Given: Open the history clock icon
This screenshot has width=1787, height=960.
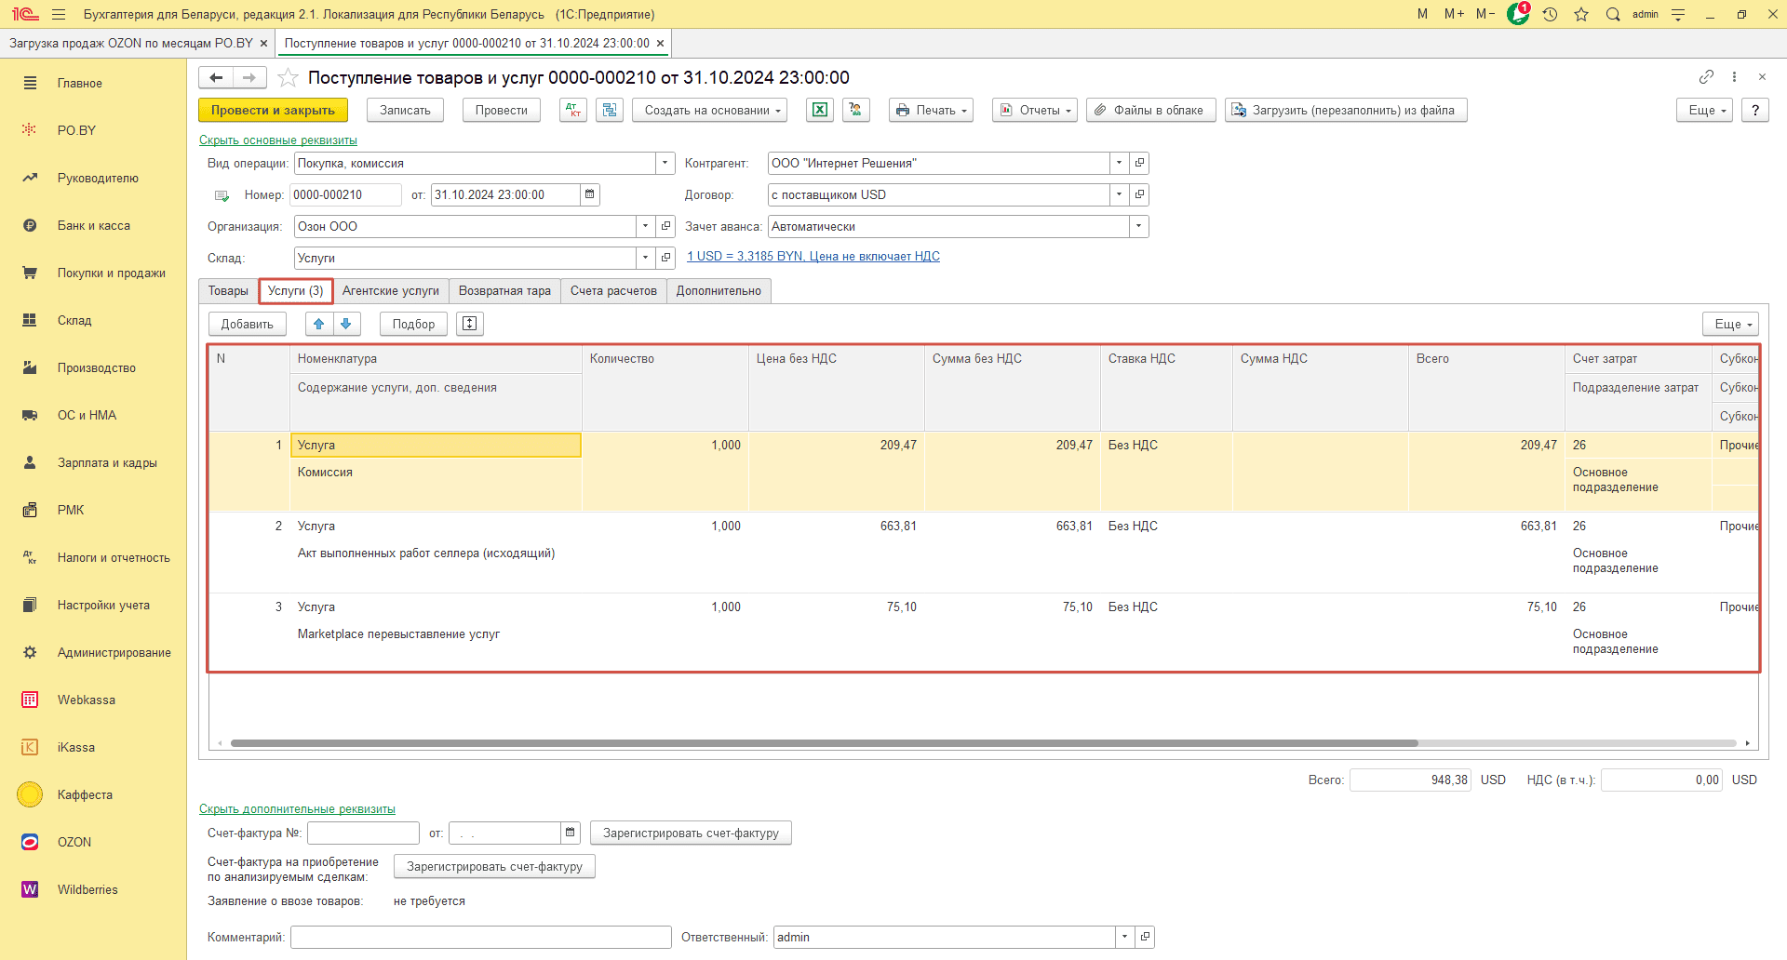Looking at the screenshot, I should pyautogui.click(x=1550, y=14).
